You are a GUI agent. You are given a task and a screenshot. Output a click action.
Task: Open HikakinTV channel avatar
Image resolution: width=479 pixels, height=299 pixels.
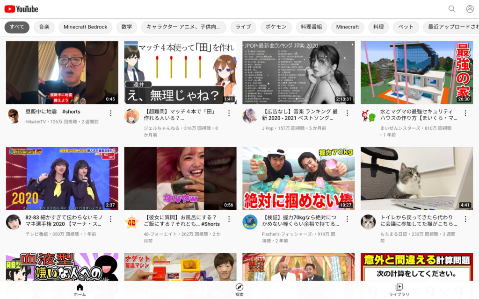click(14, 116)
